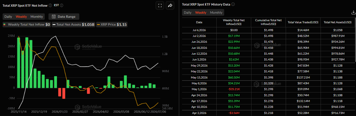Image resolution: width=356 pixels, height=116 pixels.
Task: Click the share arrow icon
Action: pyautogui.click(x=170, y=5)
